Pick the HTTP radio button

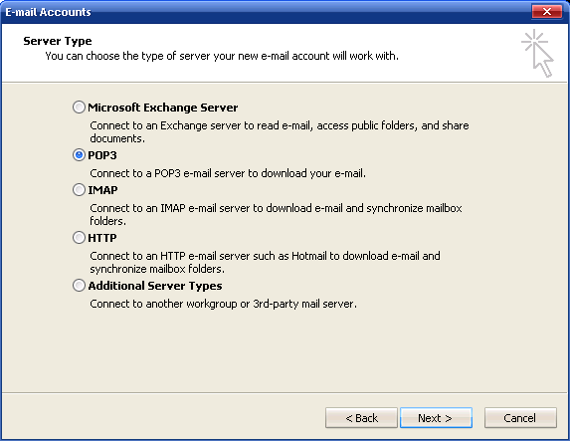point(79,238)
